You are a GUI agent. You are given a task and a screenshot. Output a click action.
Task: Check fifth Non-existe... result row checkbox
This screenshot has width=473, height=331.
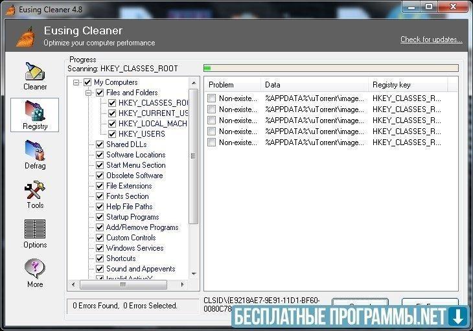[212, 143]
